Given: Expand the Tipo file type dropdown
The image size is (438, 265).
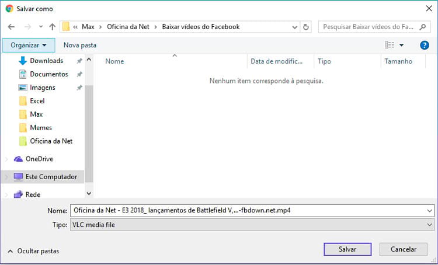Looking at the screenshot, I should coord(429,224).
